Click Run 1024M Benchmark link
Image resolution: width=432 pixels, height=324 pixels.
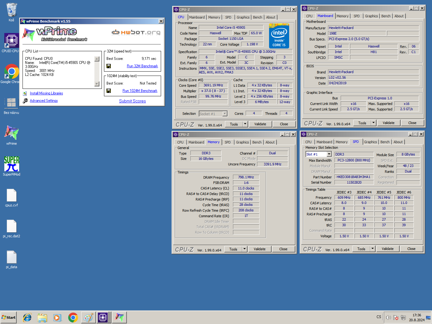coord(140,91)
